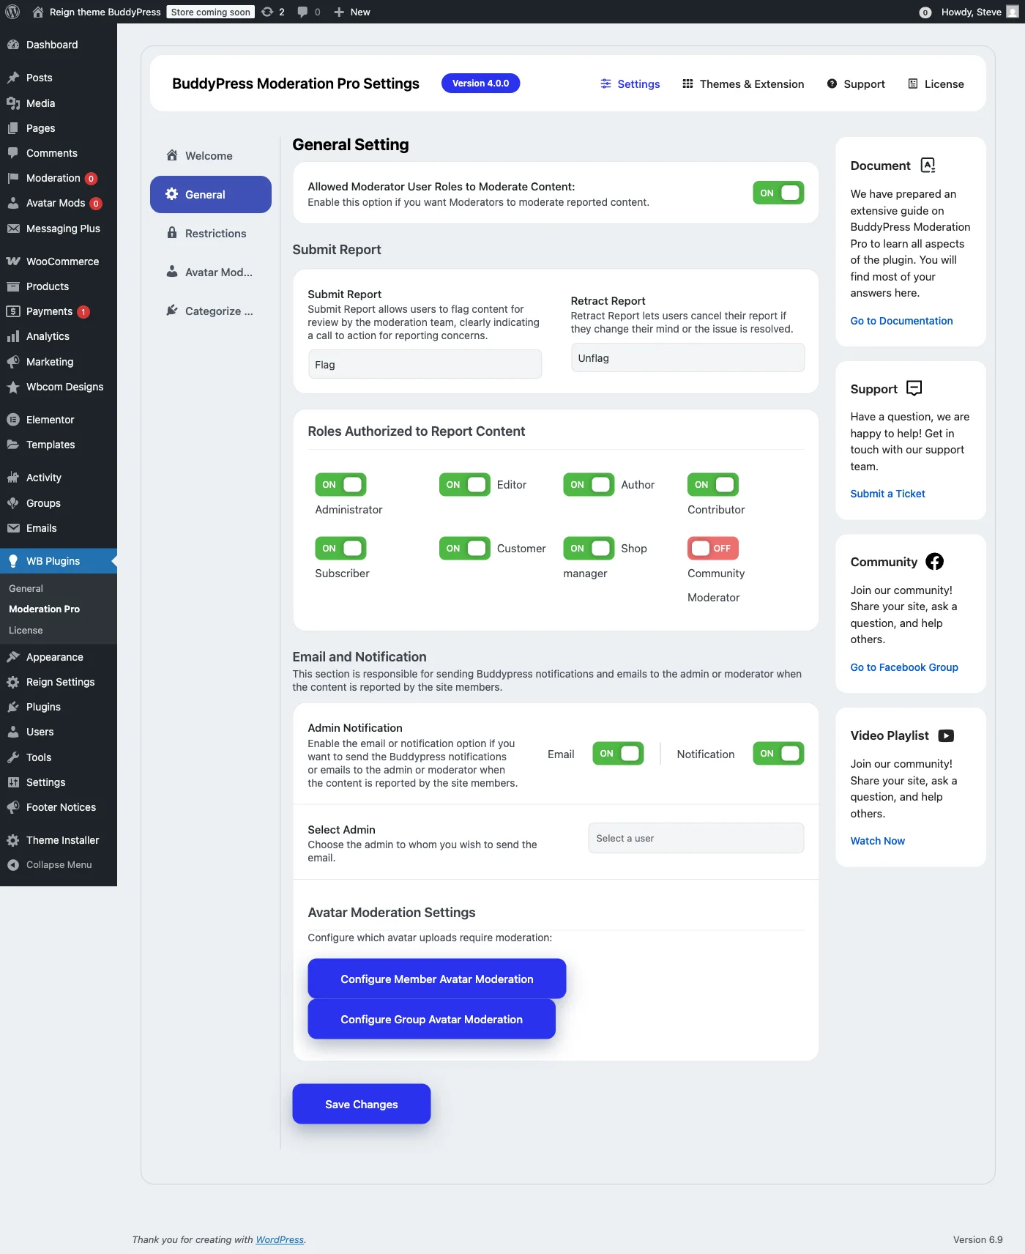The width and height of the screenshot is (1025, 1254).
Task: Click the Wbcom Designs star icon
Action: tap(13, 387)
